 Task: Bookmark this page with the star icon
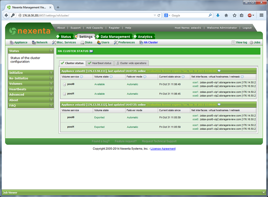tap(235, 15)
